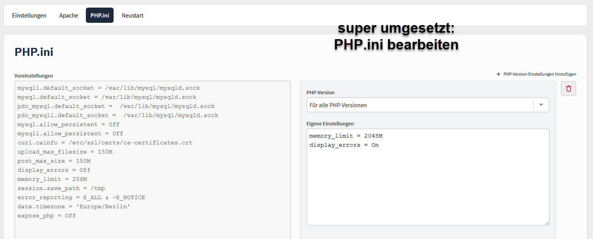Click line mysqli.allow_persistent = Off
593x239 pixels.
pos(70,133)
